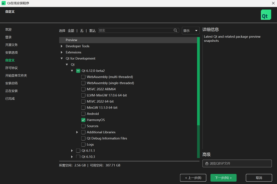Viewport: 277px width, 184px height.
Task: Open the 开源义务 step
Action: click(x=11, y=45)
